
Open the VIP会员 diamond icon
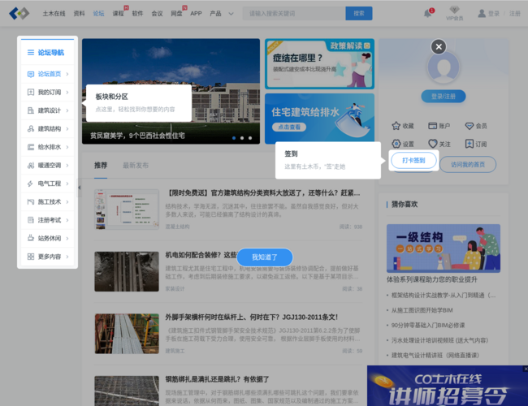(454, 10)
